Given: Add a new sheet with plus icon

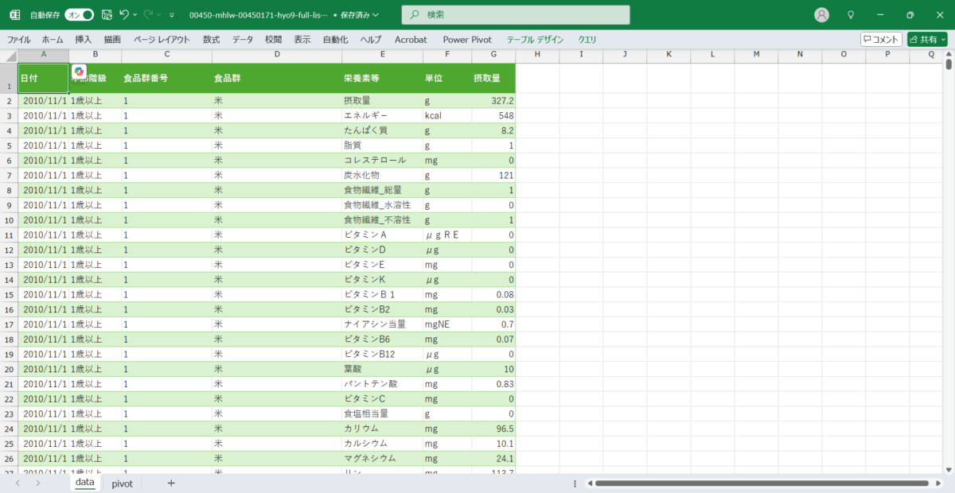Looking at the screenshot, I should click(x=170, y=483).
